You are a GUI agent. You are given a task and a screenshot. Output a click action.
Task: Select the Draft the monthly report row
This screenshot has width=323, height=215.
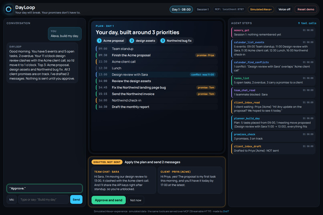(x=157, y=107)
